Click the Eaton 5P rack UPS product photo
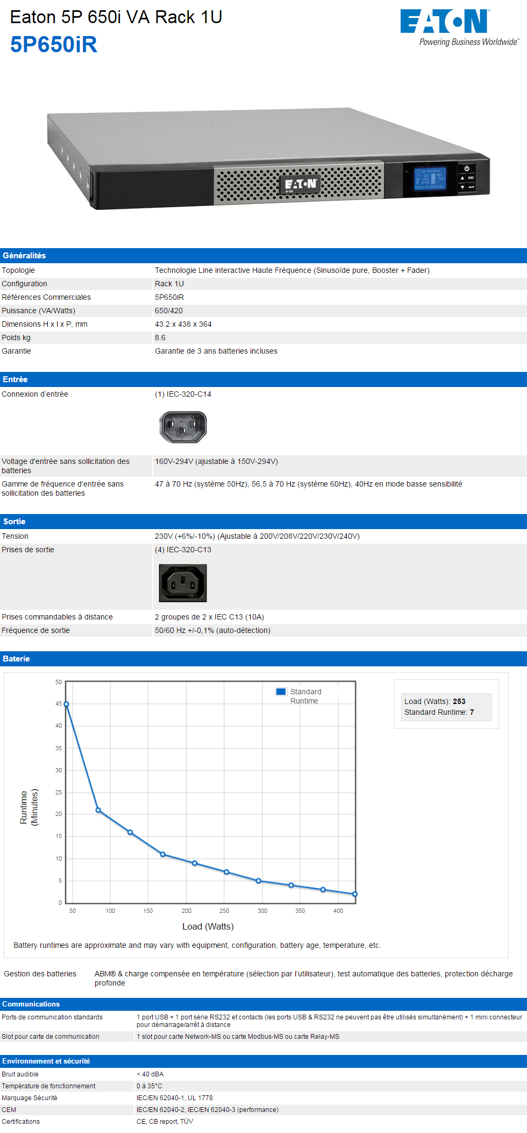The width and height of the screenshot is (527, 1133). (x=268, y=158)
